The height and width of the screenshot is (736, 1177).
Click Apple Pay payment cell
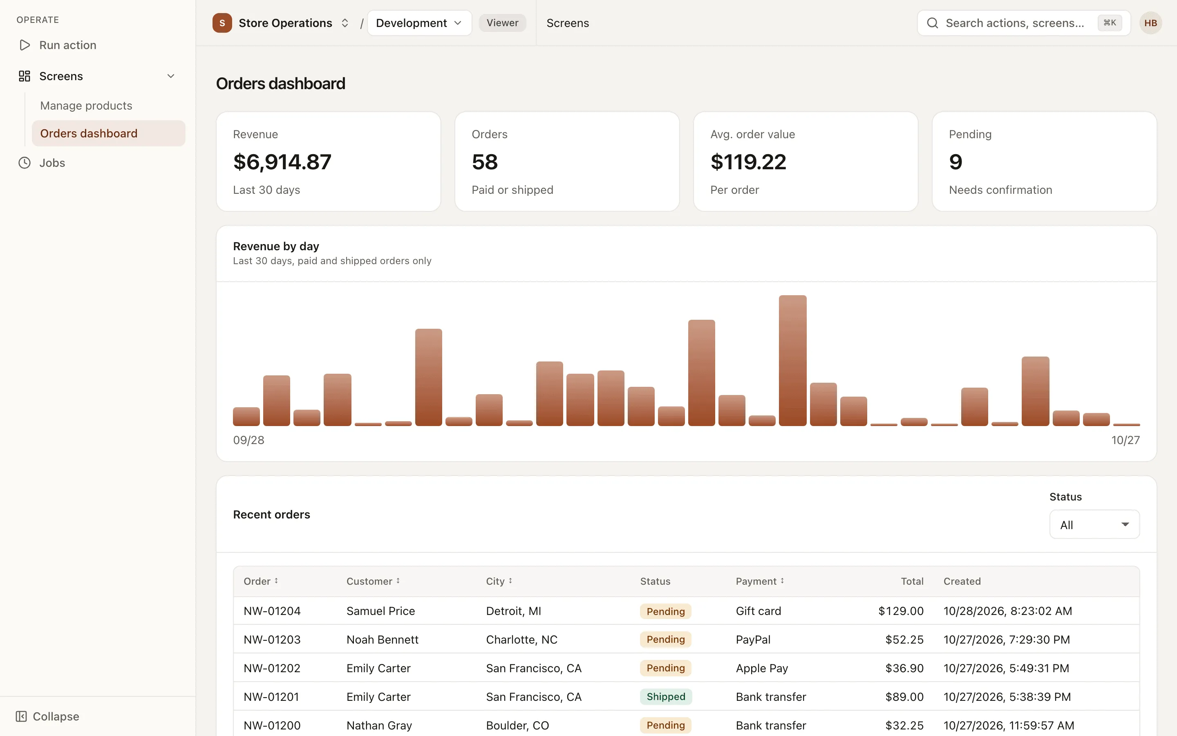(x=762, y=669)
